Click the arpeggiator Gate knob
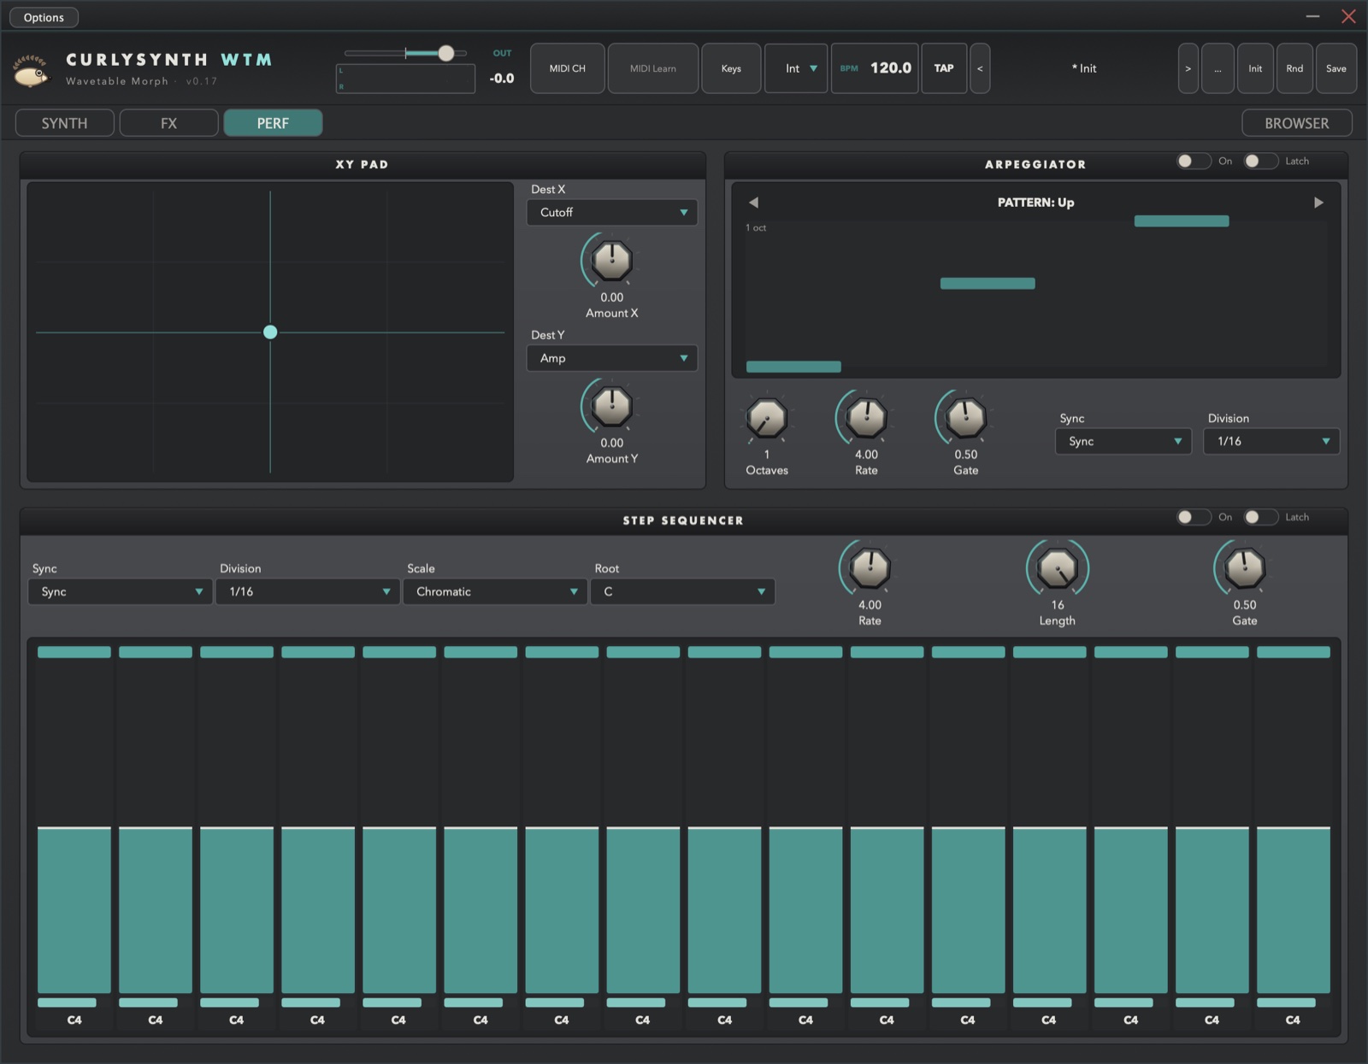1368x1064 pixels. tap(965, 418)
